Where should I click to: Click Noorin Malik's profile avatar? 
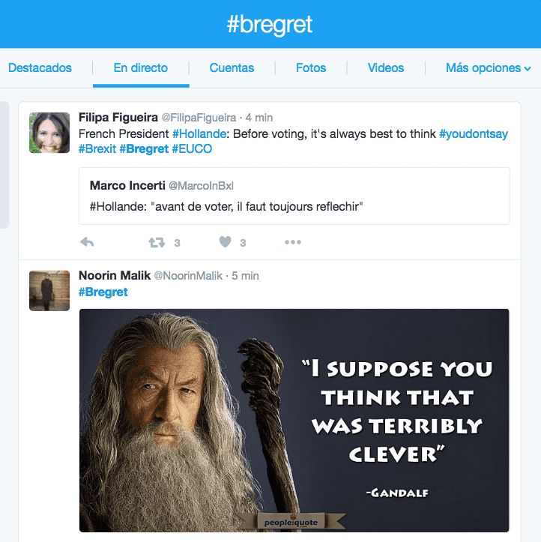(49, 290)
